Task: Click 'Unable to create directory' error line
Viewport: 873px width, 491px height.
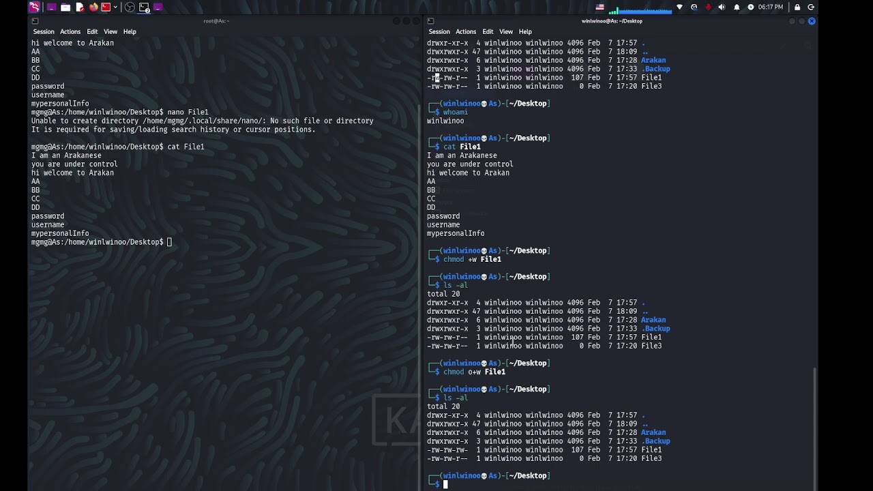Action: tap(202, 121)
